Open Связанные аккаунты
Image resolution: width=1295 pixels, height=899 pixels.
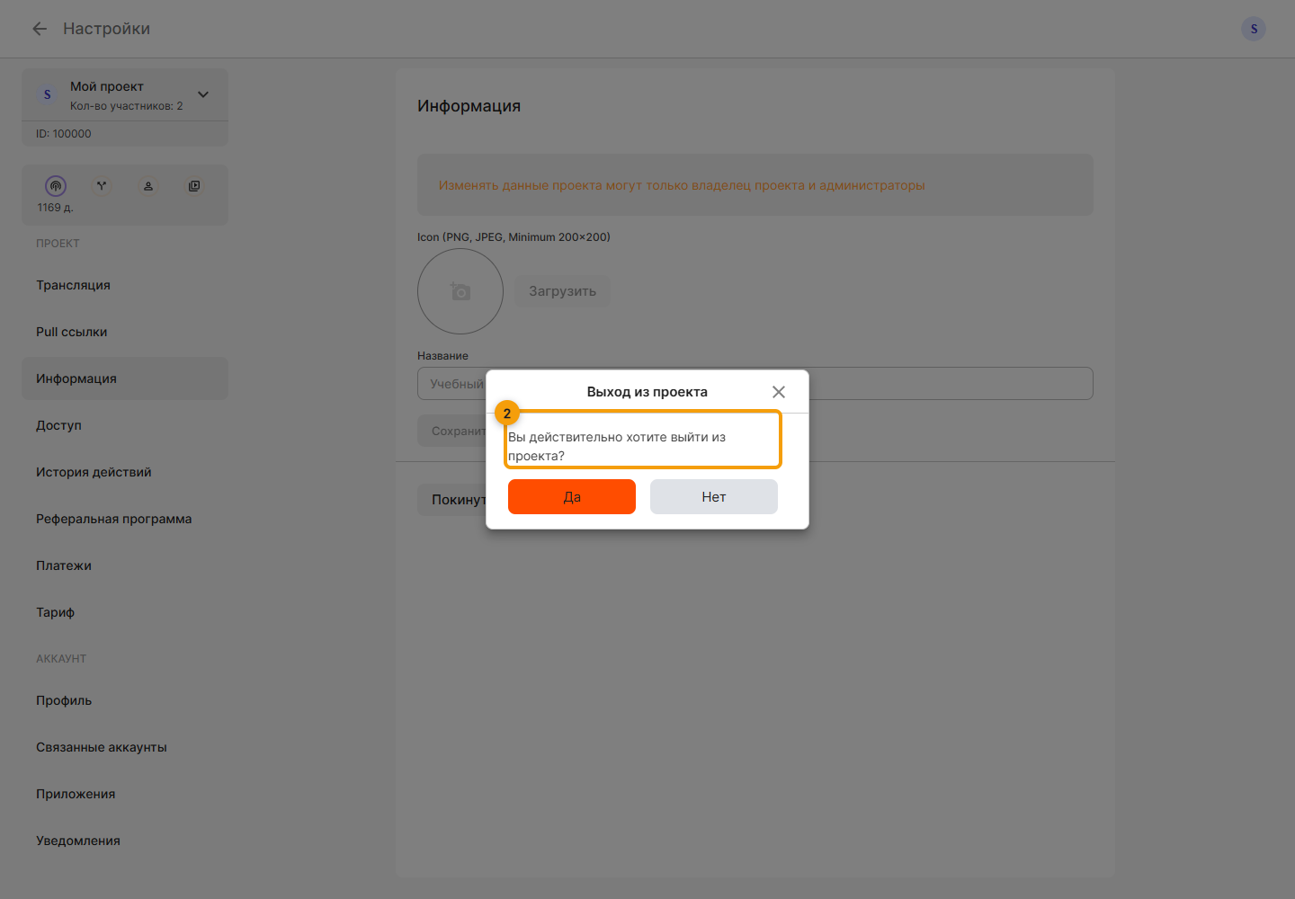click(125, 747)
